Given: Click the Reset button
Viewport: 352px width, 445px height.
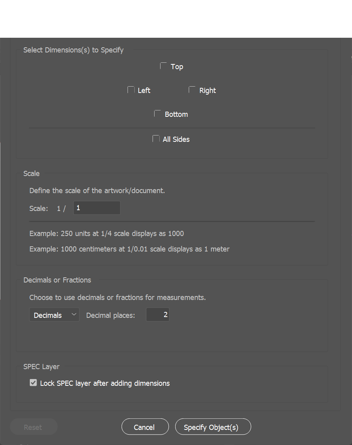Looking at the screenshot, I should (33, 426).
